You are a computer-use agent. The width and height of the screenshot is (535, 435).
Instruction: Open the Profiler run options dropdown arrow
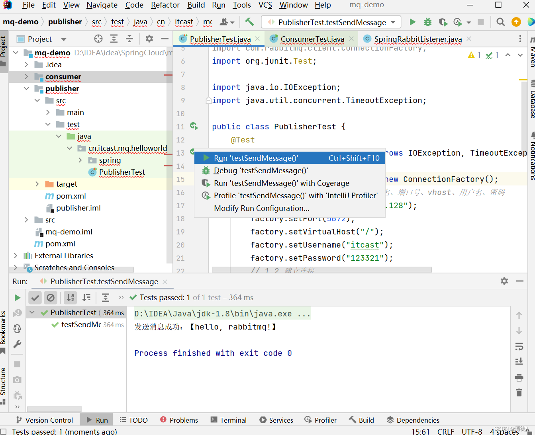point(469,23)
